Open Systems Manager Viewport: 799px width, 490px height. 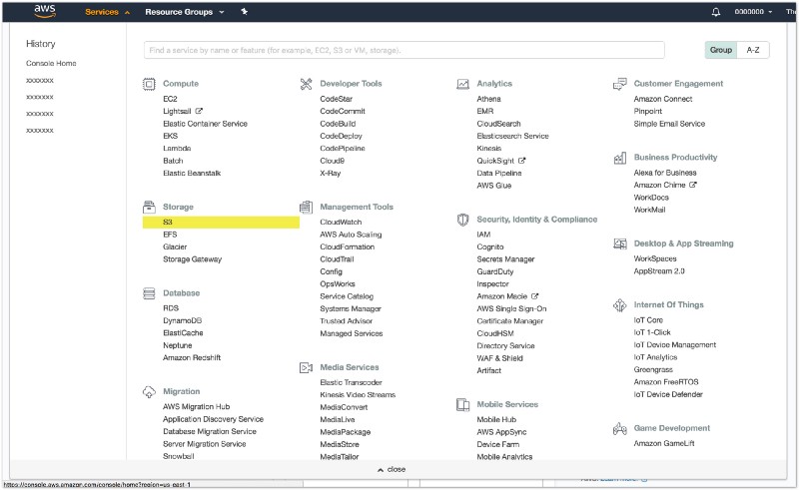(351, 308)
